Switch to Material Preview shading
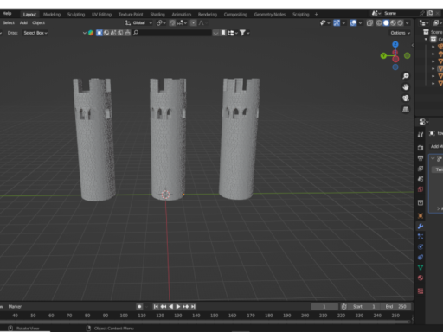This screenshot has height=332, width=443. pyautogui.click(x=393, y=23)
